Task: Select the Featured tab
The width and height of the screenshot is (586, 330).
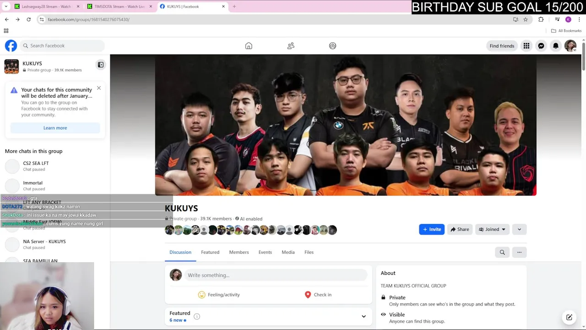Action: [x=210, y=252]
